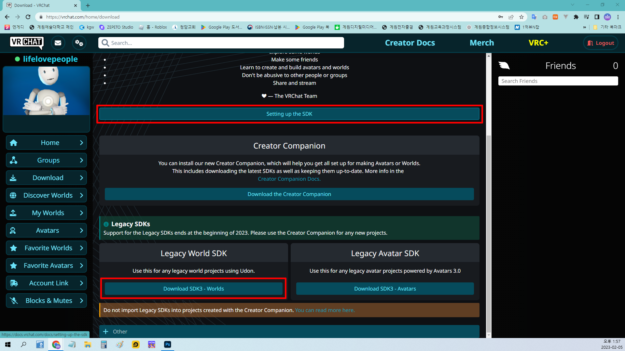
Task: Expand the Favorite Avatars chevron arrow
Action: pyautogui.click(x=81, y=266)
